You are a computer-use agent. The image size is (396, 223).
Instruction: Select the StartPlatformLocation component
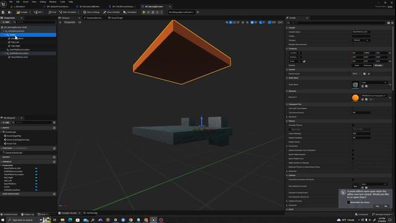coord(19,50)
